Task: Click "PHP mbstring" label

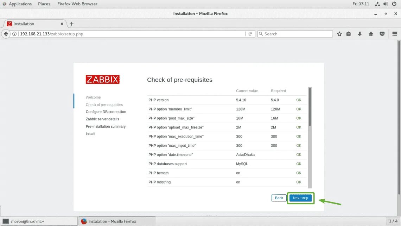Action: 159,182
